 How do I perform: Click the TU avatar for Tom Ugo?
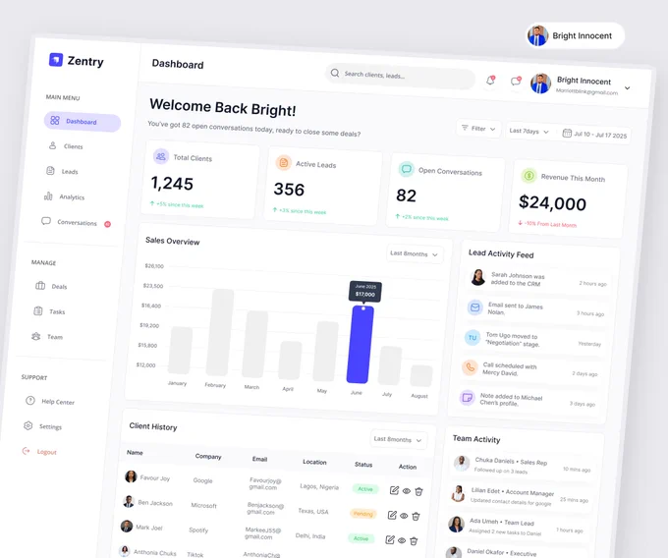click(473, 337)
